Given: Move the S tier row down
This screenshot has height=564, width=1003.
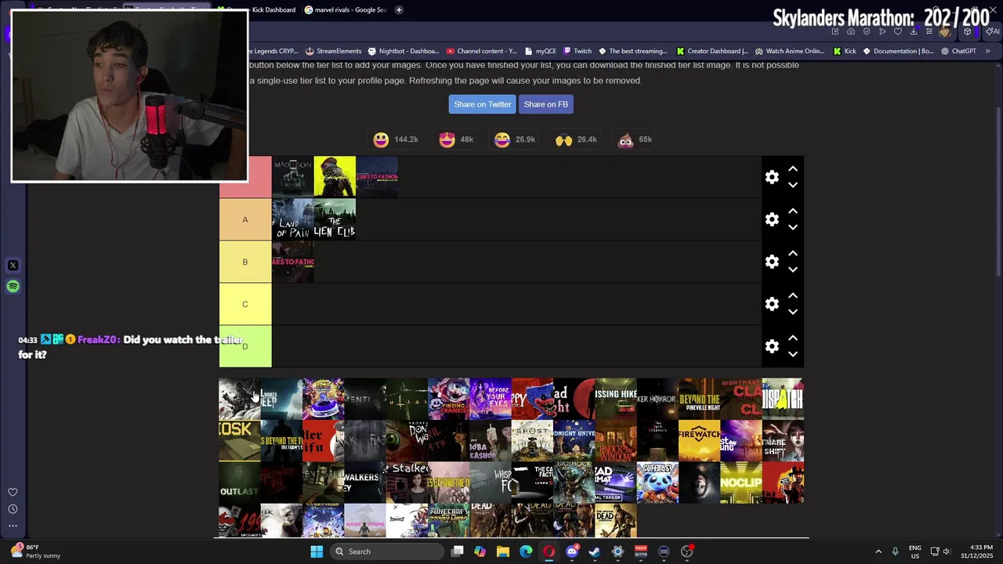Looking at the screenshot, I should [793, 186].
